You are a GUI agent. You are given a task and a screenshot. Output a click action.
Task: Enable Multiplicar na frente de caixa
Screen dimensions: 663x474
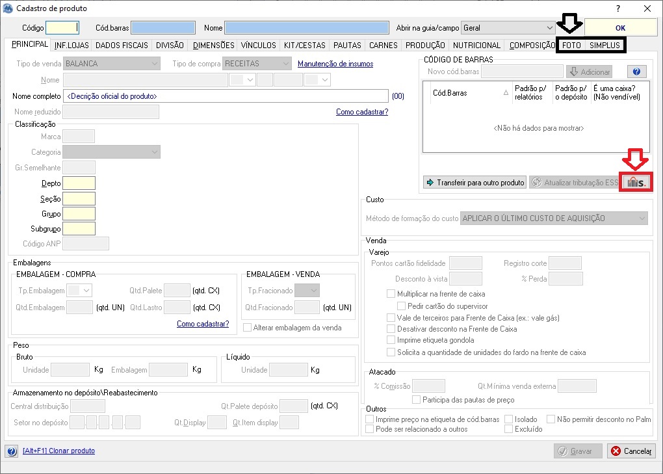tap(391, 293)
